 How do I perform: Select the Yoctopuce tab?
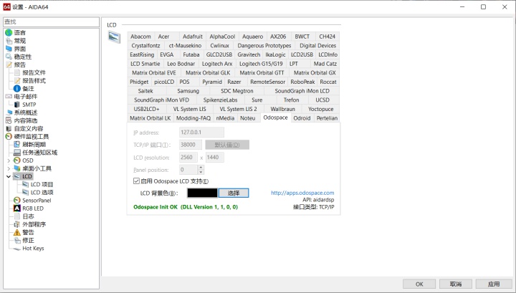pos(321,109)
